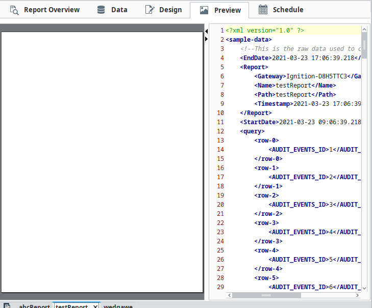
Task: Click the EndDate element on line 4
Action: (x=301, y=58)
